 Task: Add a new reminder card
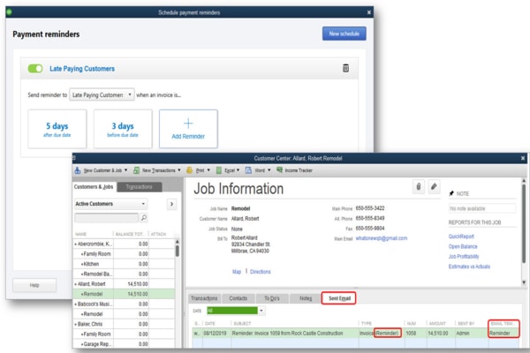click(188, 129)
